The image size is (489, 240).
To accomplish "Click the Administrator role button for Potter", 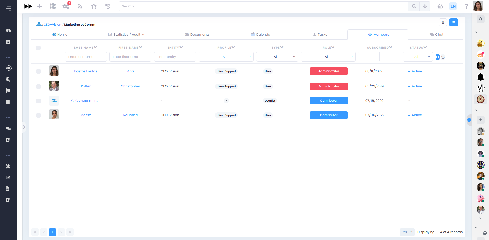I will point(328,86).
